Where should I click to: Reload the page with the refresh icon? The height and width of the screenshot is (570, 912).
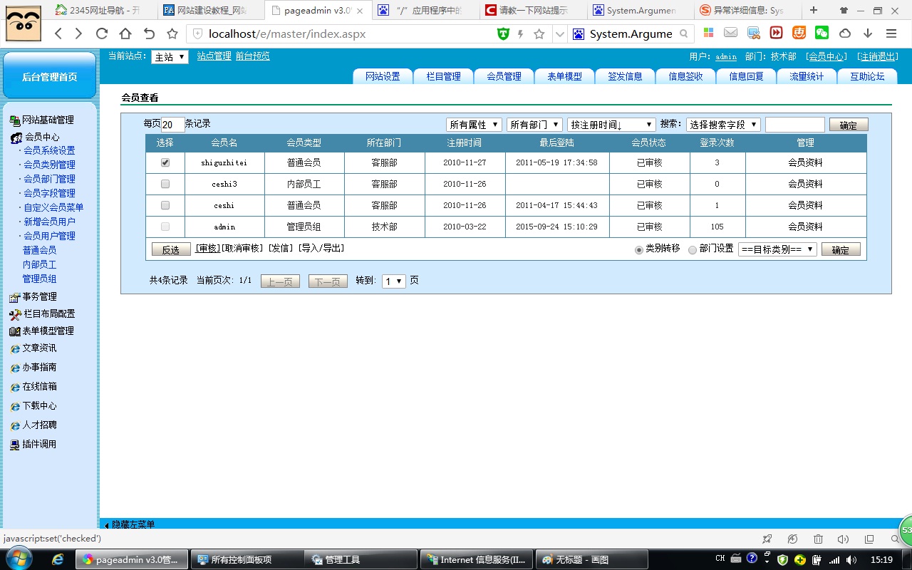click(x=102, y=33)
